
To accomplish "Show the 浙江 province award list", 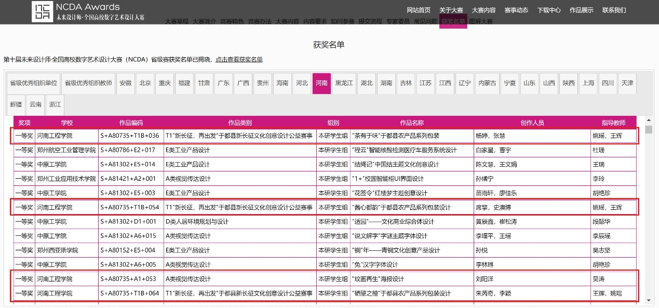I will pos(55,105).
